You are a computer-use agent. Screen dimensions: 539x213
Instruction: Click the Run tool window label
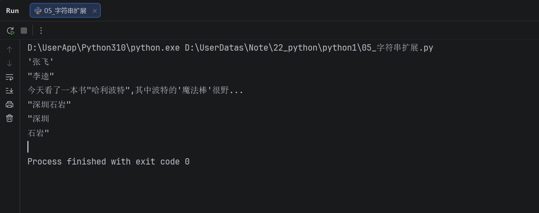point(12,11)
